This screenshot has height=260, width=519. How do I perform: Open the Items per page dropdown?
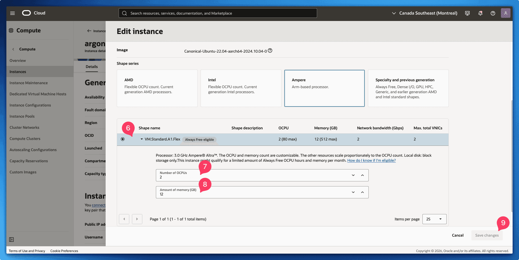pos(434,219)
